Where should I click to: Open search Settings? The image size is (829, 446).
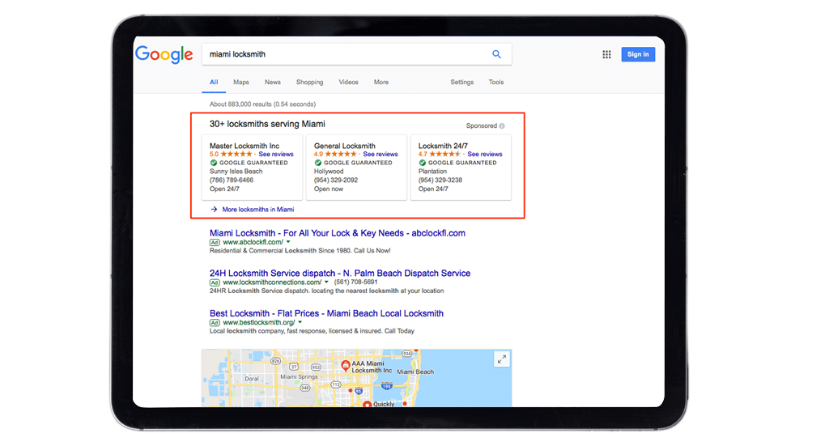(x=461, y=83)
